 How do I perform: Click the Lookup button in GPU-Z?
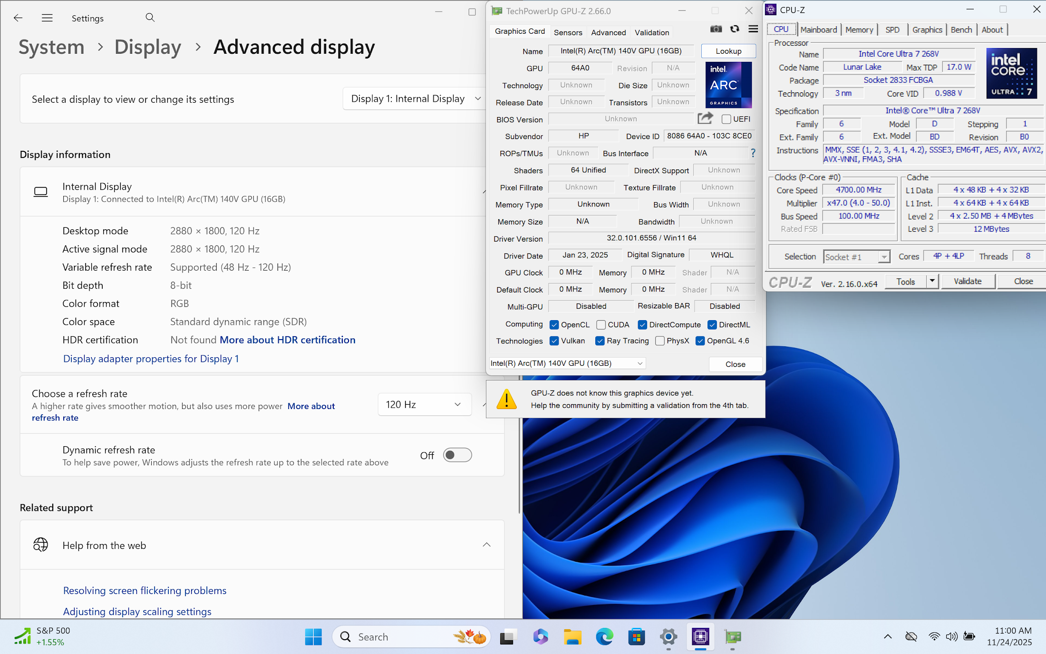[728, 51]
